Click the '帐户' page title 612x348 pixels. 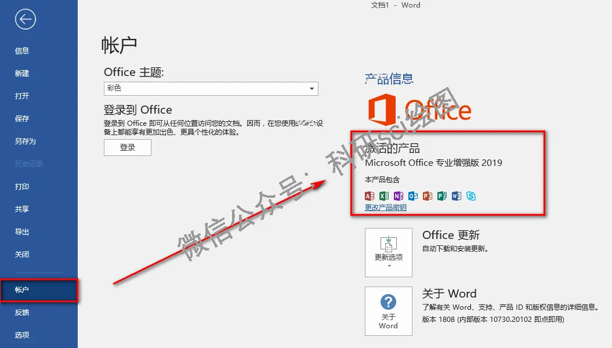point(119,45)
